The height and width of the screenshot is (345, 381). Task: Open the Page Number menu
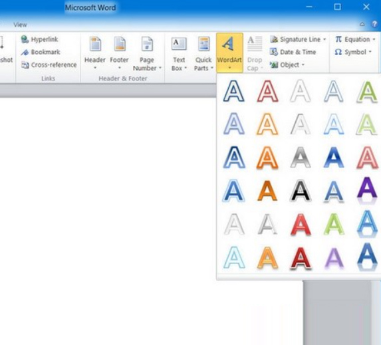147,53
